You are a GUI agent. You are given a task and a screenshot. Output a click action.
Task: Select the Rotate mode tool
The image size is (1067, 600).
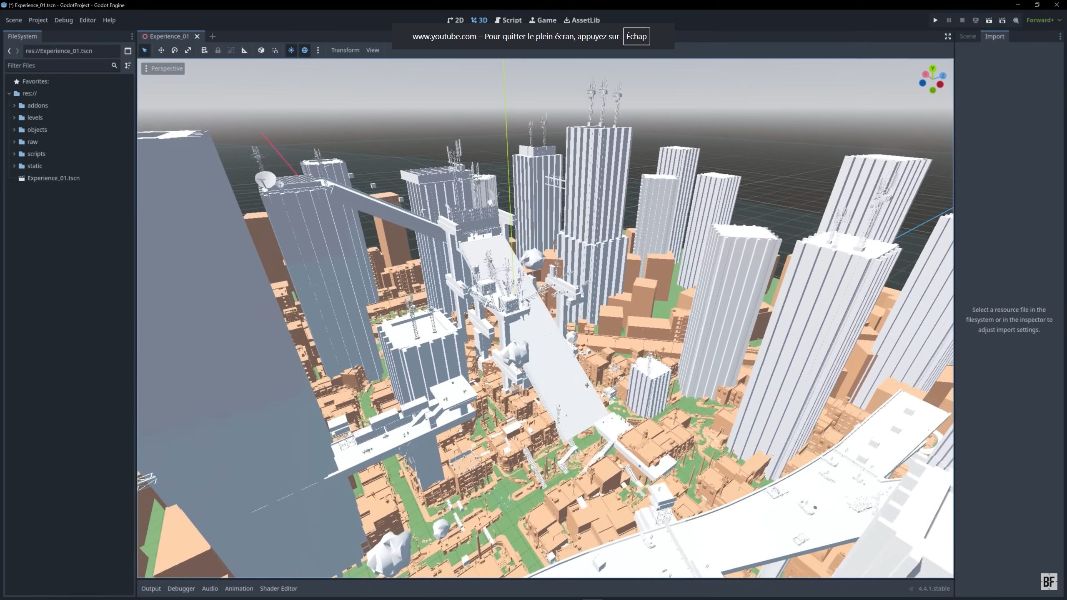pyautogui.click(x=175, y=50)
